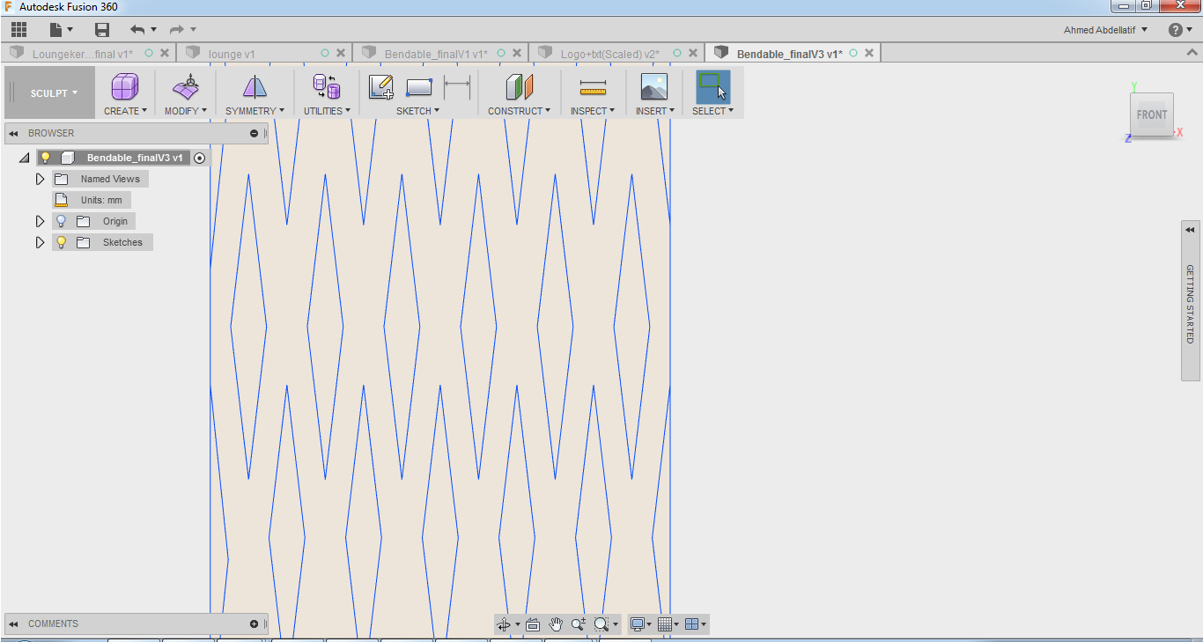The height and width of the screenshot is (642, 1203).
Task: Collapse the BROWSER panel with double arrows
Action: coord(14,134)
